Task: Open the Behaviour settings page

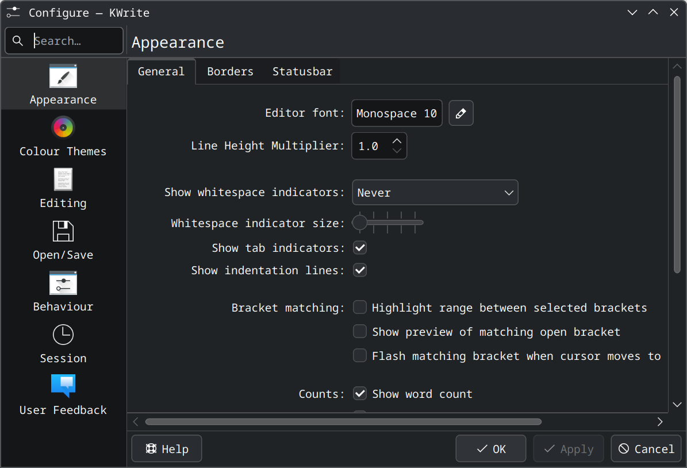Action: [x=63, y=291]
